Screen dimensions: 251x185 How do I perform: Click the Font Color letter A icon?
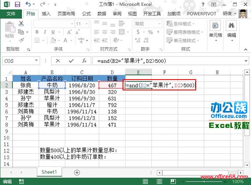(65, 40)
